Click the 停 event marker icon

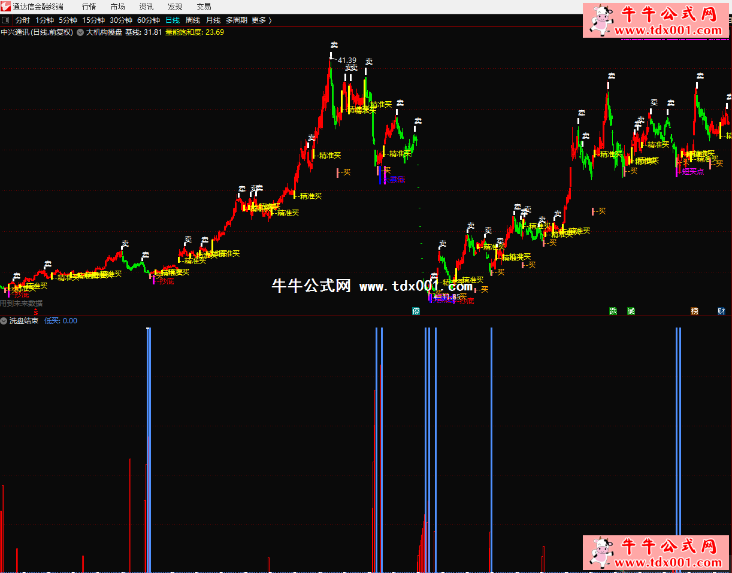tap(416, 311)
